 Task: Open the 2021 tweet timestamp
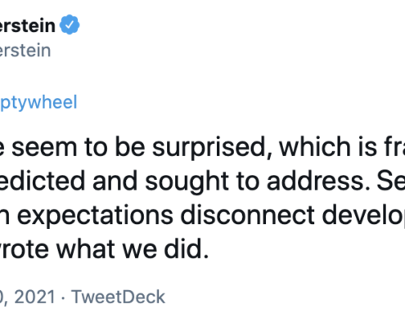point(28,297)
